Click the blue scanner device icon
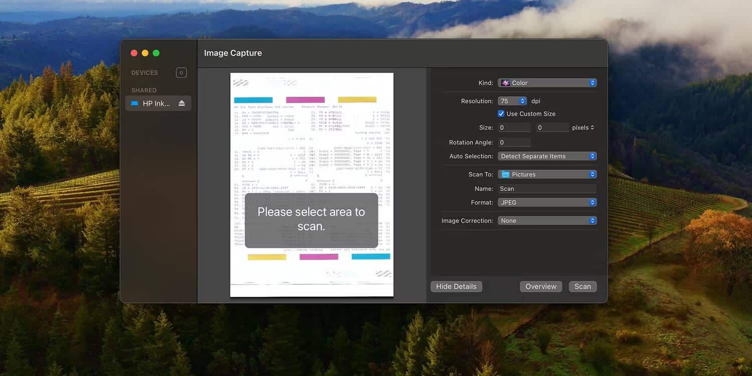752x376 pixels. pos(134,103)
